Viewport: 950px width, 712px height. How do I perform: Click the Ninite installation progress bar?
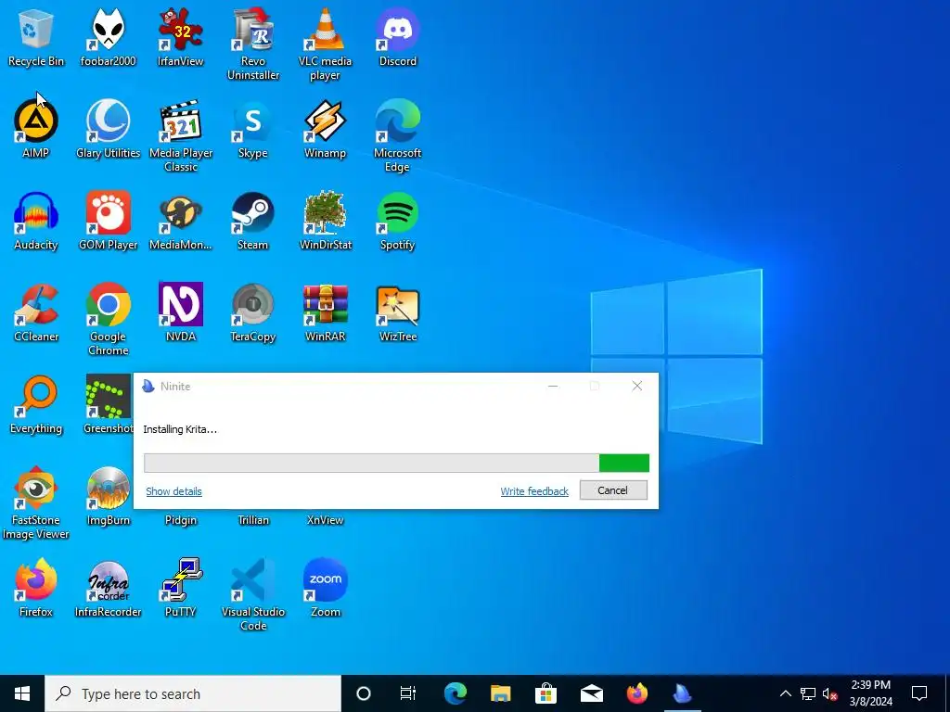click(396, 464)
